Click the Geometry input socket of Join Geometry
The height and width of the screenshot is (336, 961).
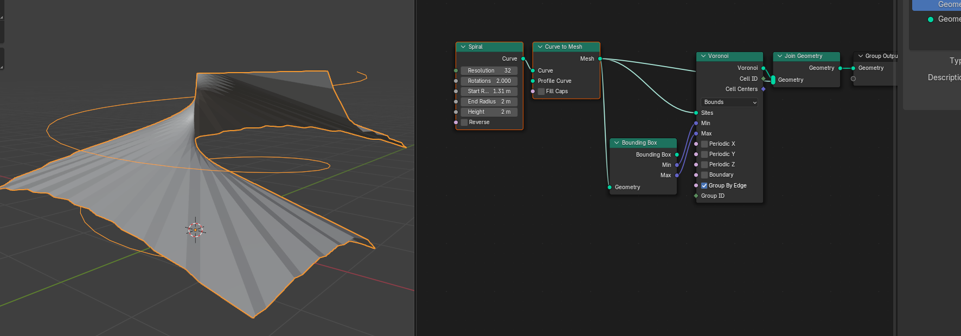(773, 80)
